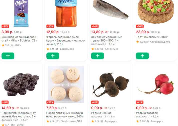178x126 pixels.
Task: Open the pink radish product image
Action: pyautogui.click(x=156, y=84)
